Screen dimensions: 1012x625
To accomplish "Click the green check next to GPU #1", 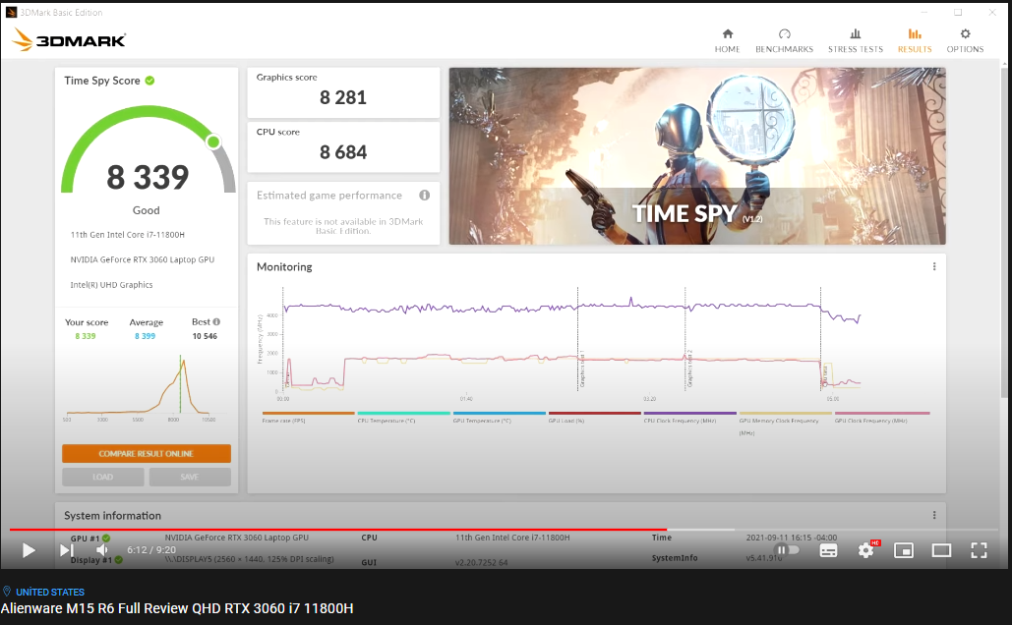I will click(106, 538).
